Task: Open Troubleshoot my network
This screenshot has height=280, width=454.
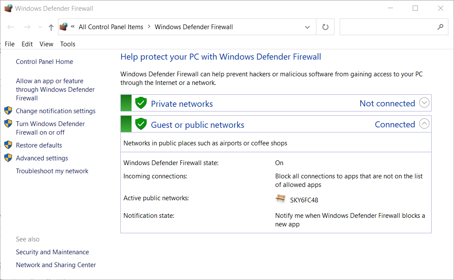Action: [x=52, y=171]
